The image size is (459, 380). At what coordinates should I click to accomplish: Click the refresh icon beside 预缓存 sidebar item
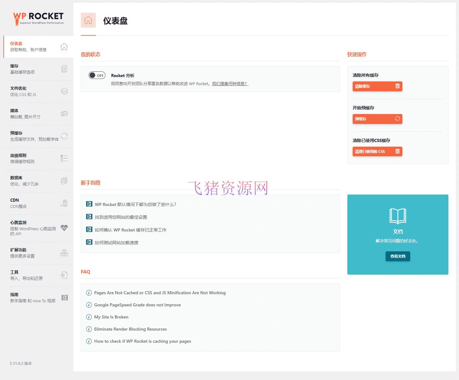pyautogui.click(x=64, y=136)
